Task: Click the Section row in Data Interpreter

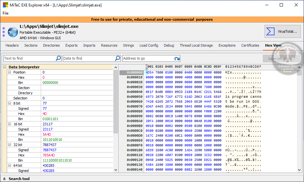Action: [60, 88]
